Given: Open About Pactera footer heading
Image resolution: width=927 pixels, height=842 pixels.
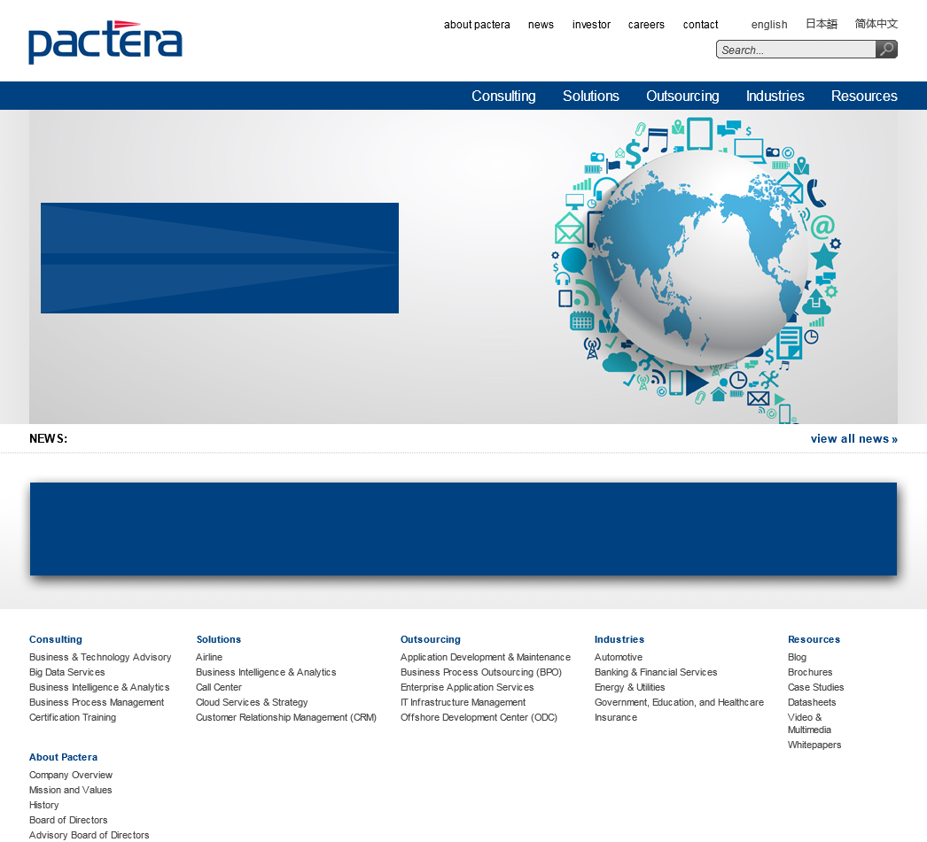Looking at the screenshot, I should (x=63, y=757).
